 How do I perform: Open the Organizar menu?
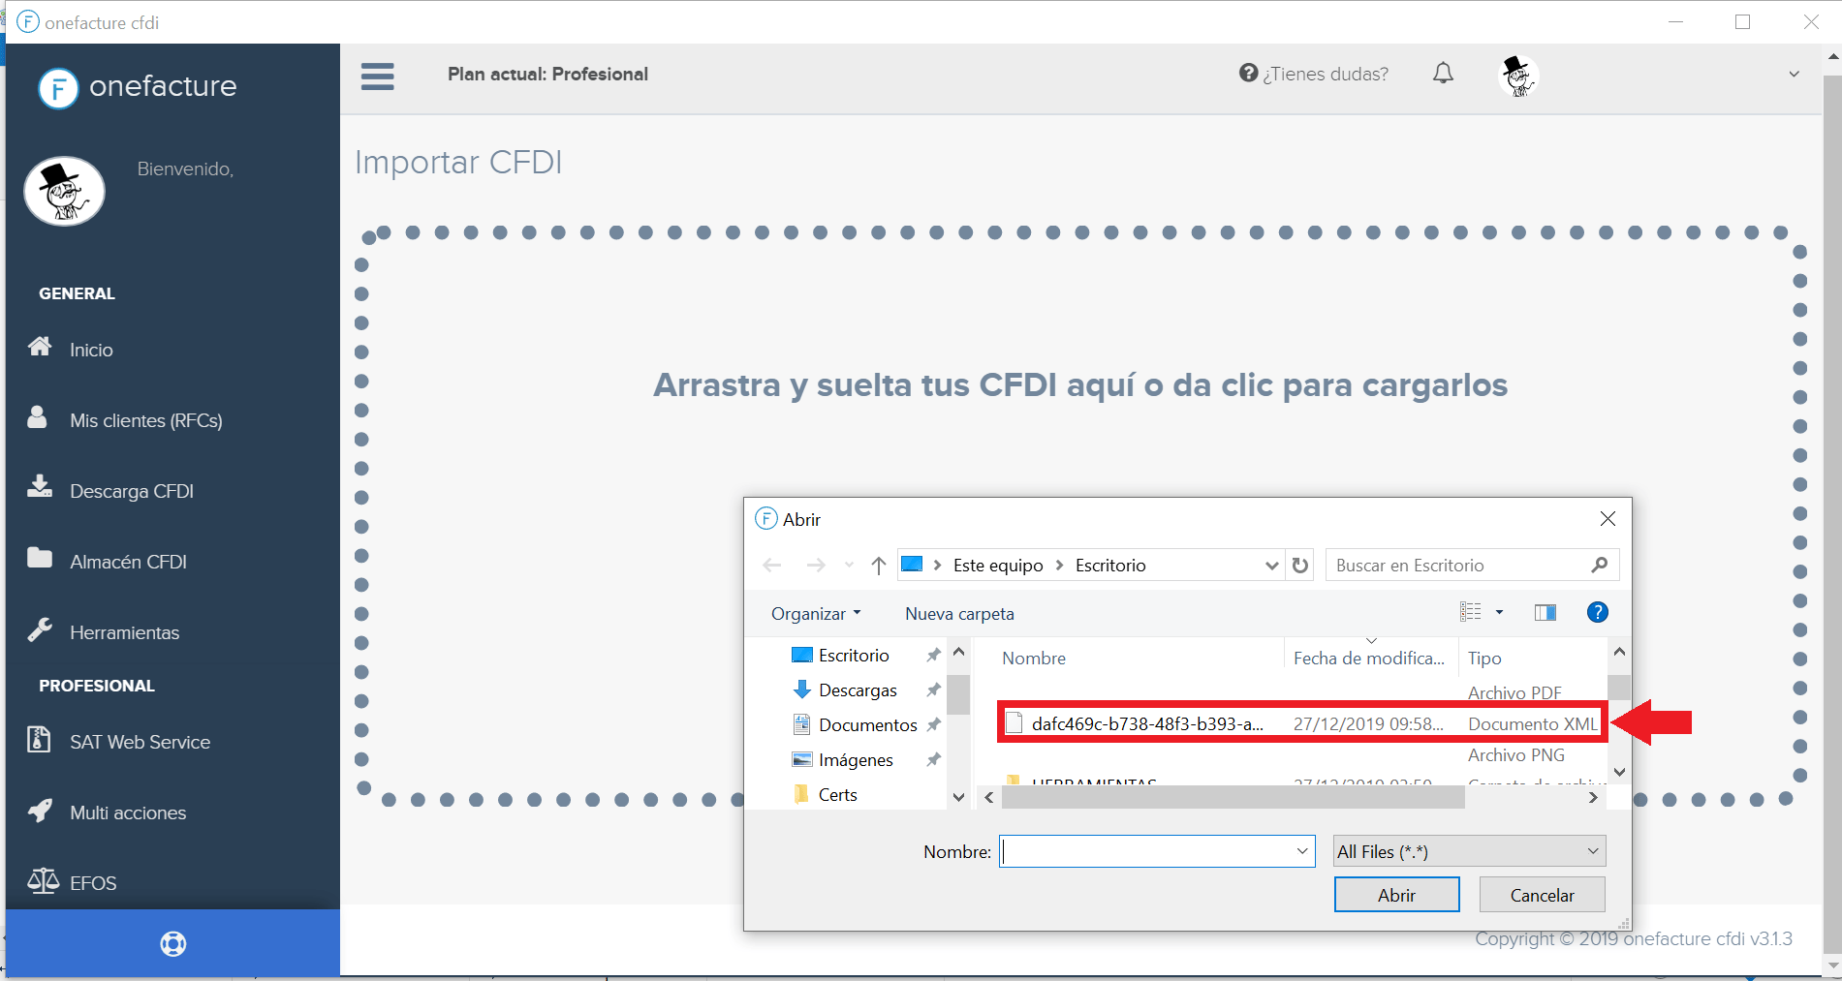[x=815, y=613]
